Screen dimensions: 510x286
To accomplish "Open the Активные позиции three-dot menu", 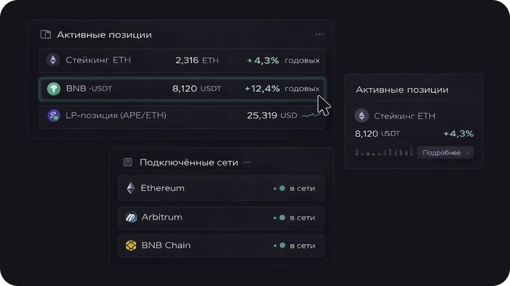I will pyautogui.click(x=319, y=35).
